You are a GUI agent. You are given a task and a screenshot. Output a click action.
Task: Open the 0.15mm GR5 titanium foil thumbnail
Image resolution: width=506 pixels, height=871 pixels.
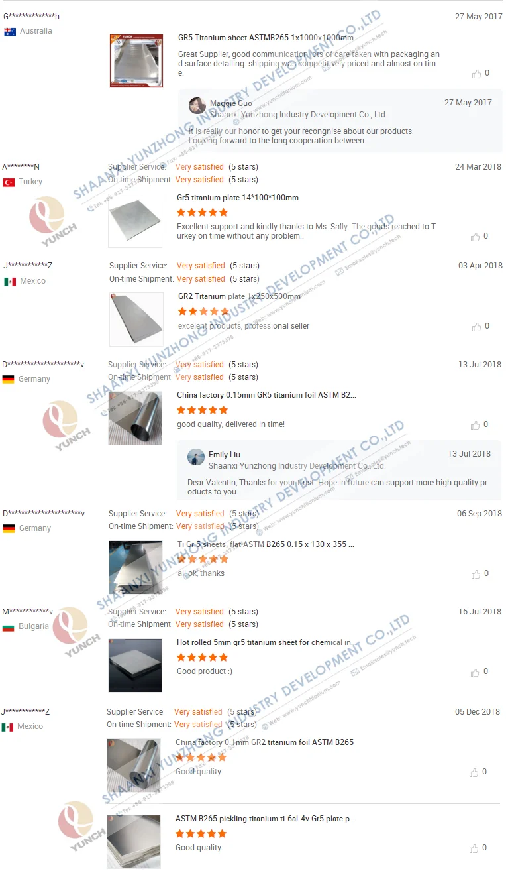(x=135, y=418)
